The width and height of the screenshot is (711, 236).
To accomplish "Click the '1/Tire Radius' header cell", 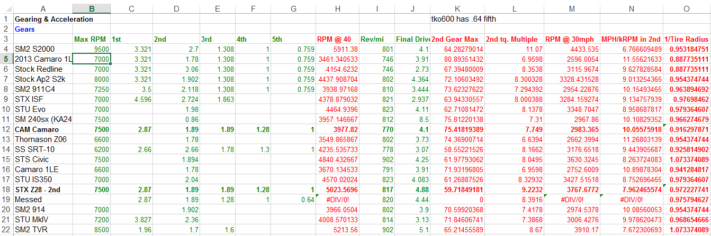I will coord(687,39).
